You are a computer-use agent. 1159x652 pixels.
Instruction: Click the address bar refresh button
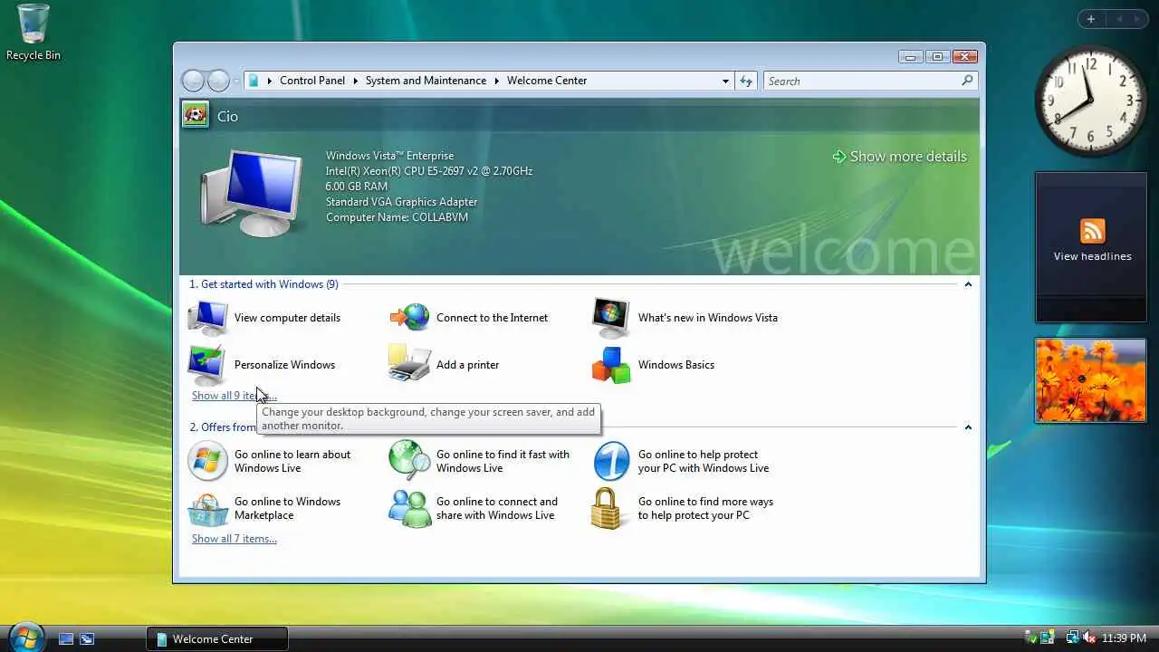coord(746,81)
